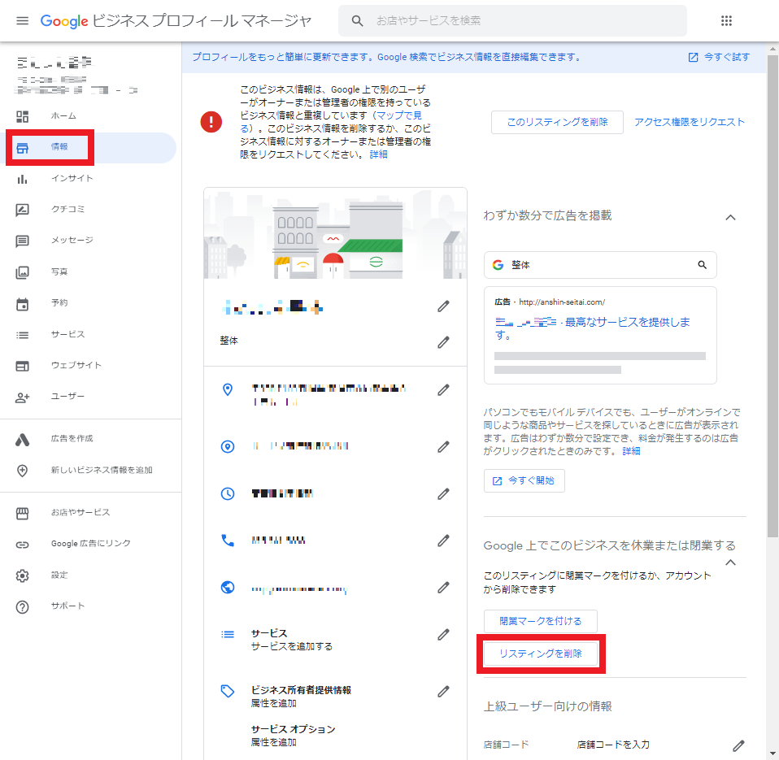Collapse the 休業または閉業する section chevron
This screenshot has width=779, height=760.
click(730, 562)
